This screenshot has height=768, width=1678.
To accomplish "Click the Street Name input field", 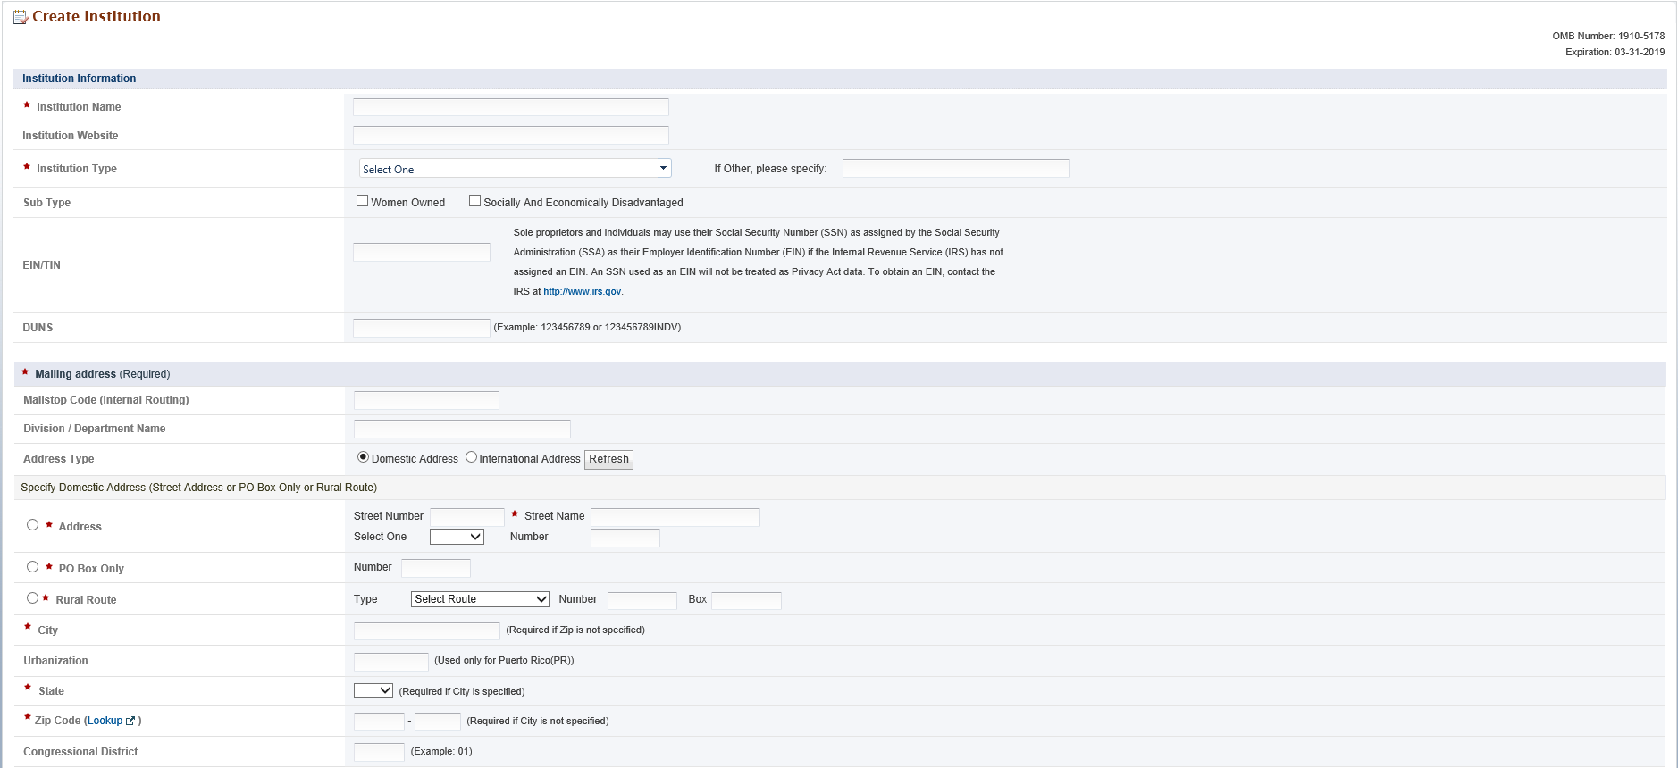I will pyautogui.click(x=675, y=517).
